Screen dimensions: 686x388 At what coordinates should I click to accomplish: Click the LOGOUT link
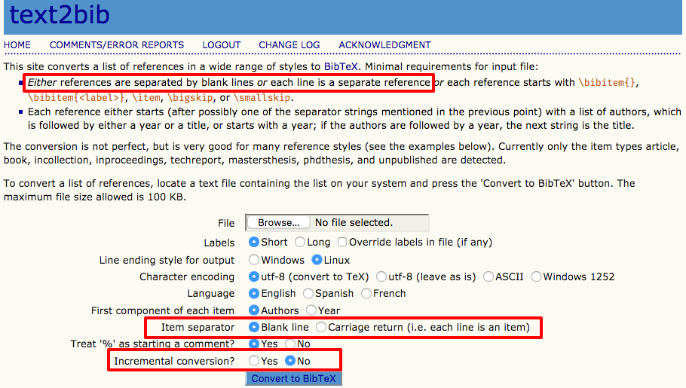(222, 45)
